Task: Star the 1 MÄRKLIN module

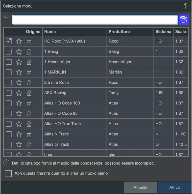Action: [19, 72]
